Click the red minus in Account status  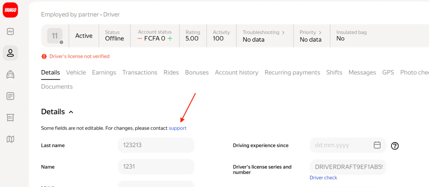click(140, 39)
